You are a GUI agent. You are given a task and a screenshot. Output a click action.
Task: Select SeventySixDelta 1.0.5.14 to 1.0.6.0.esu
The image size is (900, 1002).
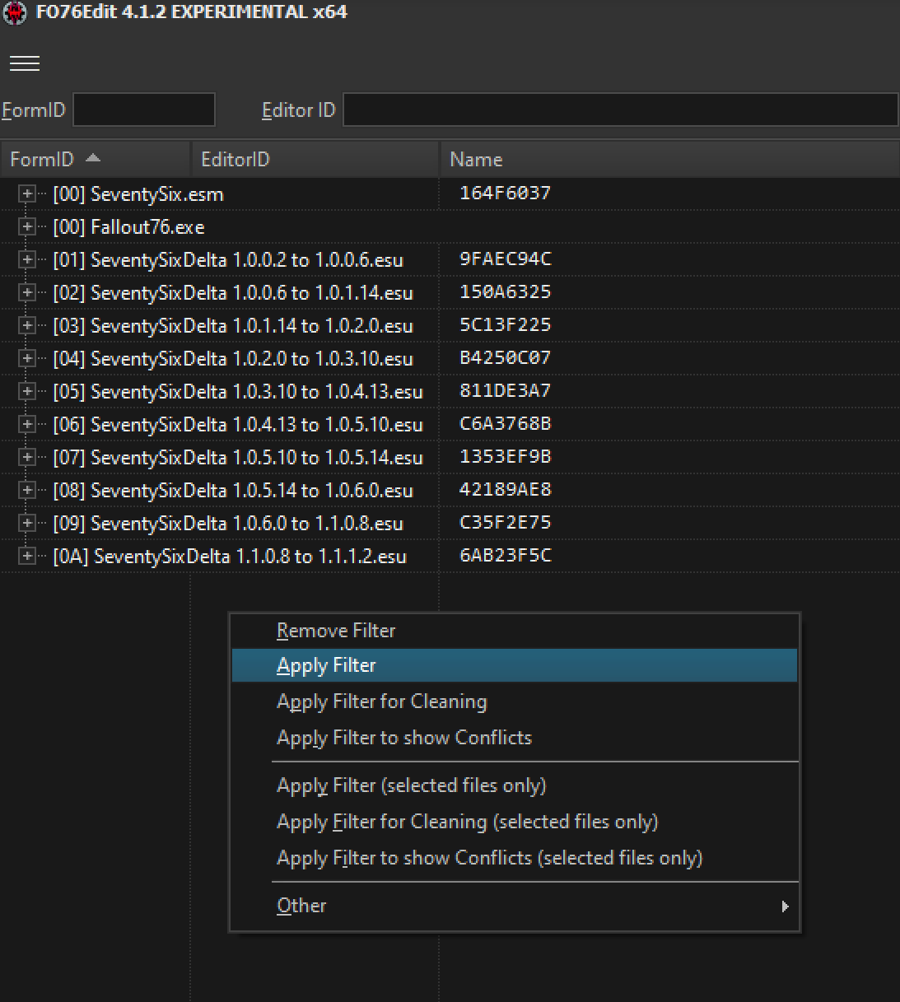point(233,490)
